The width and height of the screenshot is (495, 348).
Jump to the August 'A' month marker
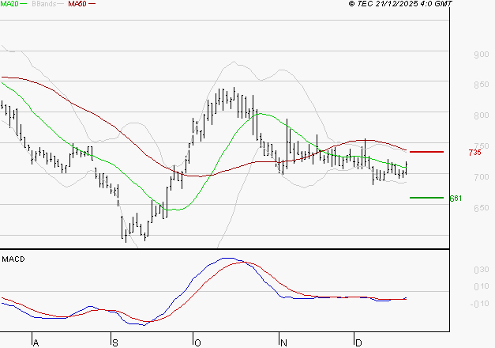[x=35, y=342]
